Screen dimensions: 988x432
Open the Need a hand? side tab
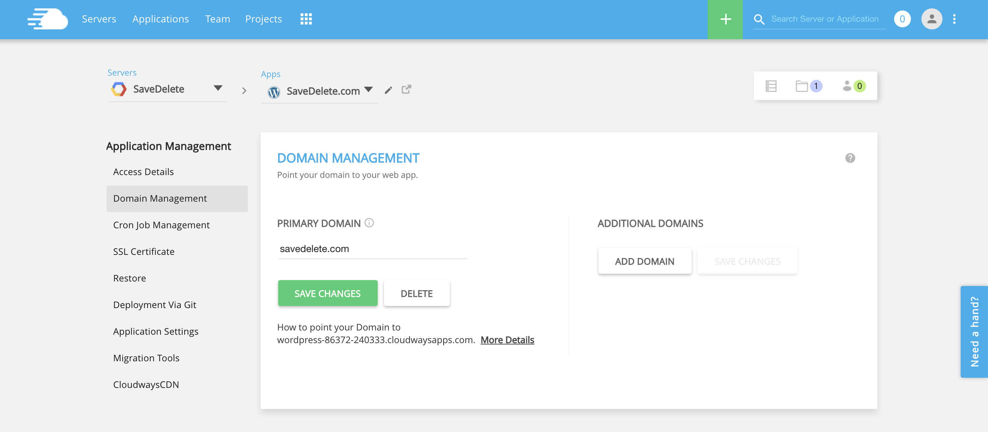[974, 332]
